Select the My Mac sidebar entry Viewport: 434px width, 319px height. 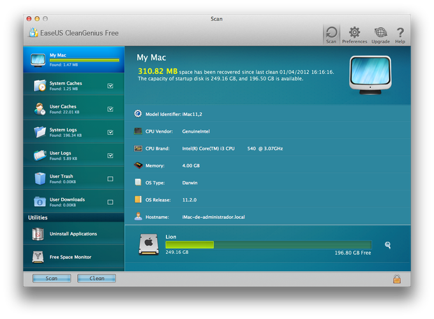point(74,60)
